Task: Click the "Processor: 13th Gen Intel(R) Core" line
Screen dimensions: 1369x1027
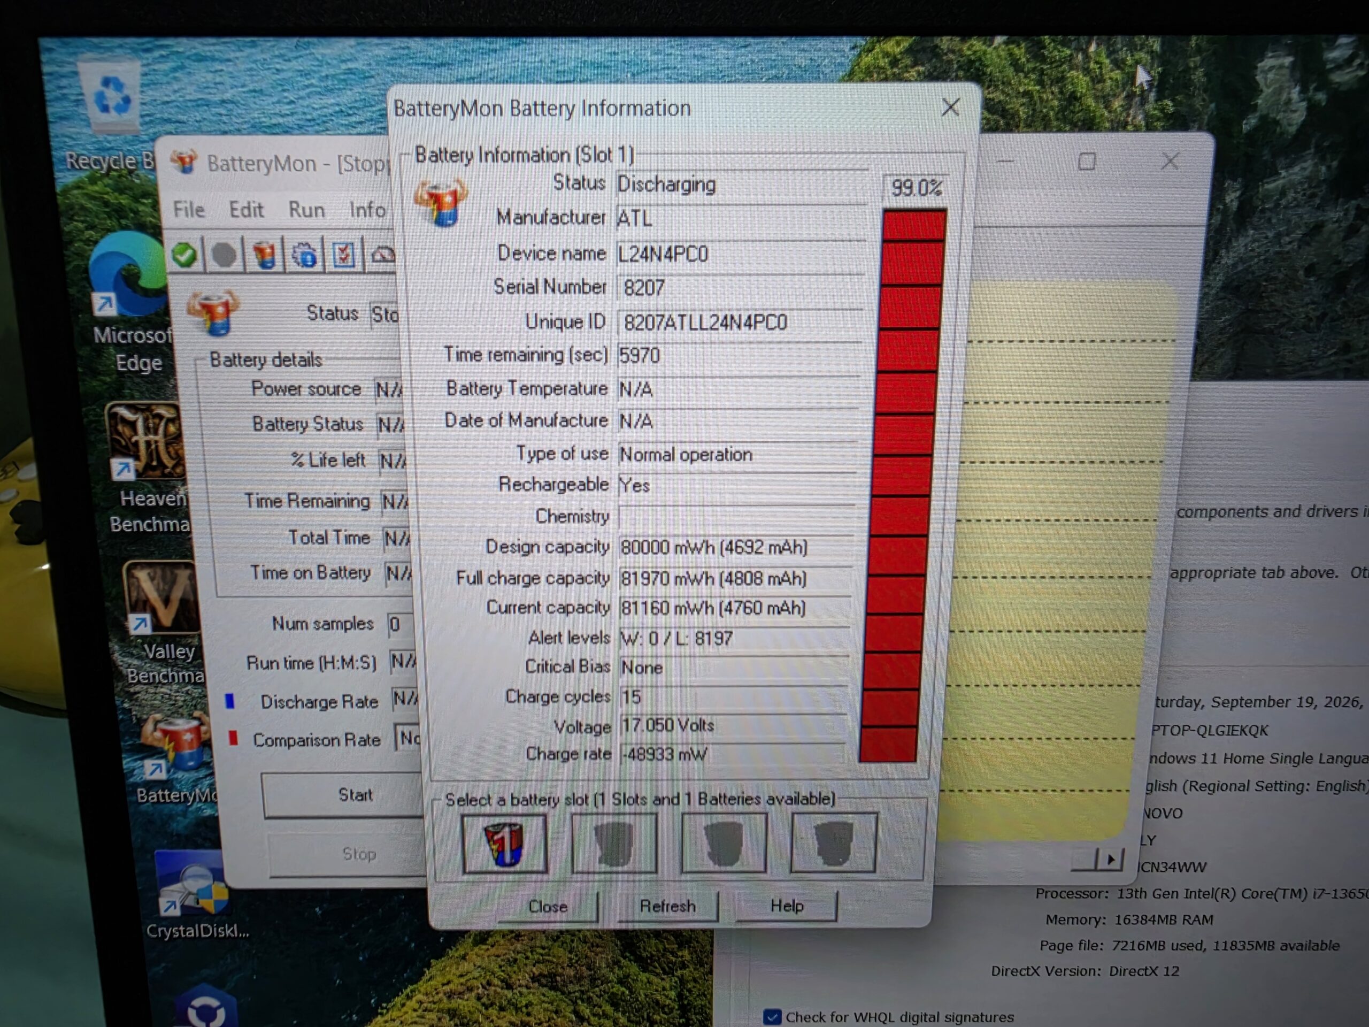Action: (x=1202, y=894)
